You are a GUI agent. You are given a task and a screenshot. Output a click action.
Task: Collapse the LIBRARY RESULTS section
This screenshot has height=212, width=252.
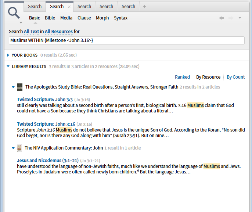point(8,66)
